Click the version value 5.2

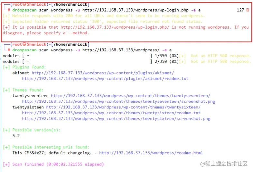pyautogui.click(x=16, y=136)
